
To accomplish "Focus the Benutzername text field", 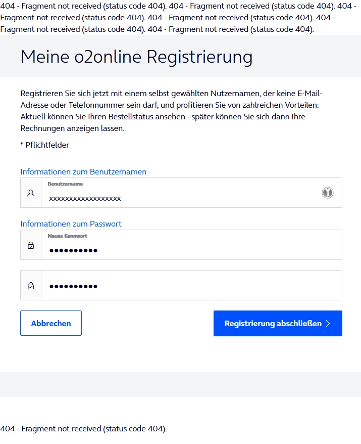I will click(x=182, y=198).
